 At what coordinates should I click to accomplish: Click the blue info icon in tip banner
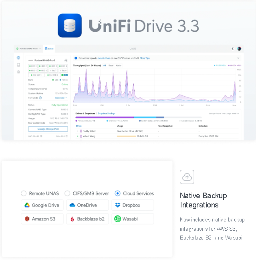pyautogui.click(x=76, y=58)
